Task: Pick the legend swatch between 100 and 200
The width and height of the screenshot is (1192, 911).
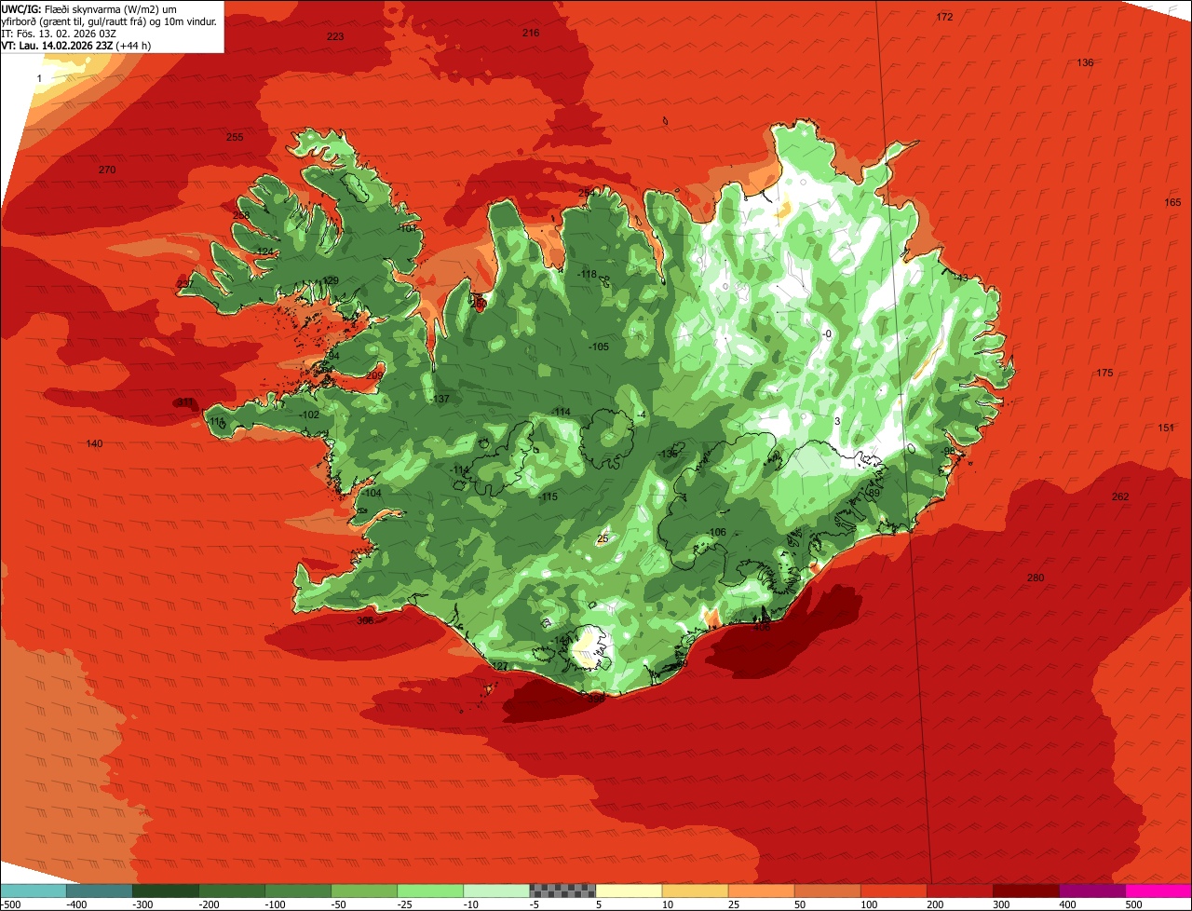Action: click(x=893, y=891)
